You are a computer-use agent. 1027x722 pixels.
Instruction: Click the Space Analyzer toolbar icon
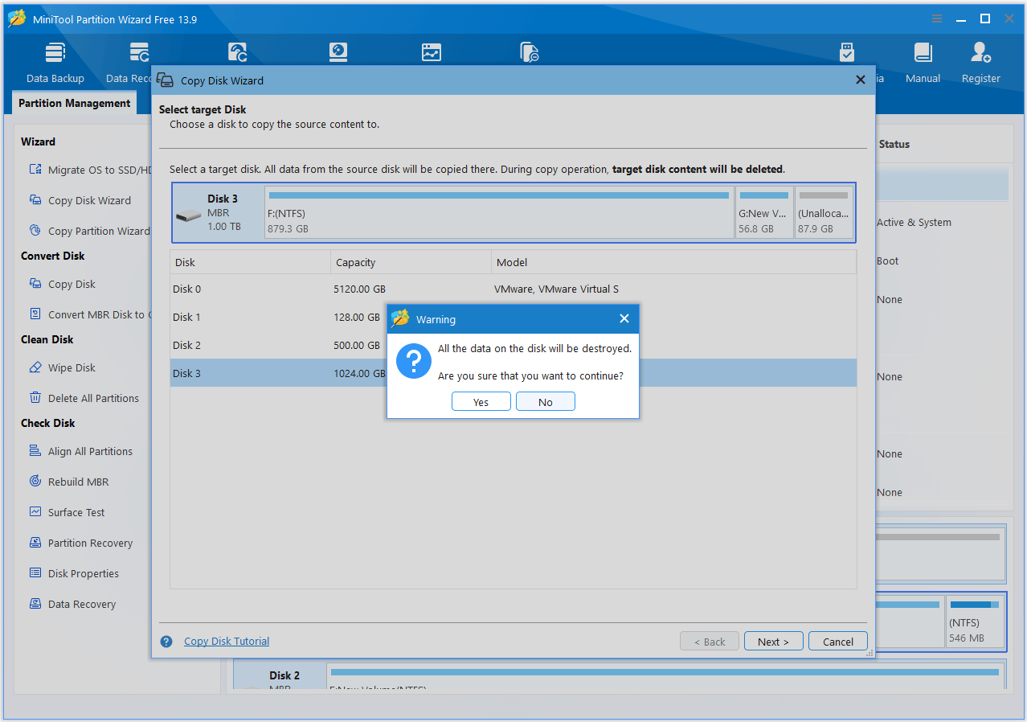click(432, 53)
